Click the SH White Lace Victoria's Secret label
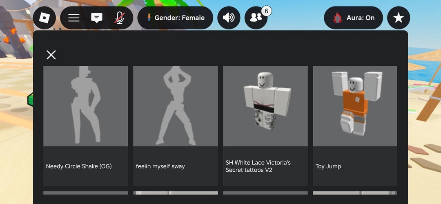Viewport: 441px width, 204px height. 258,166
